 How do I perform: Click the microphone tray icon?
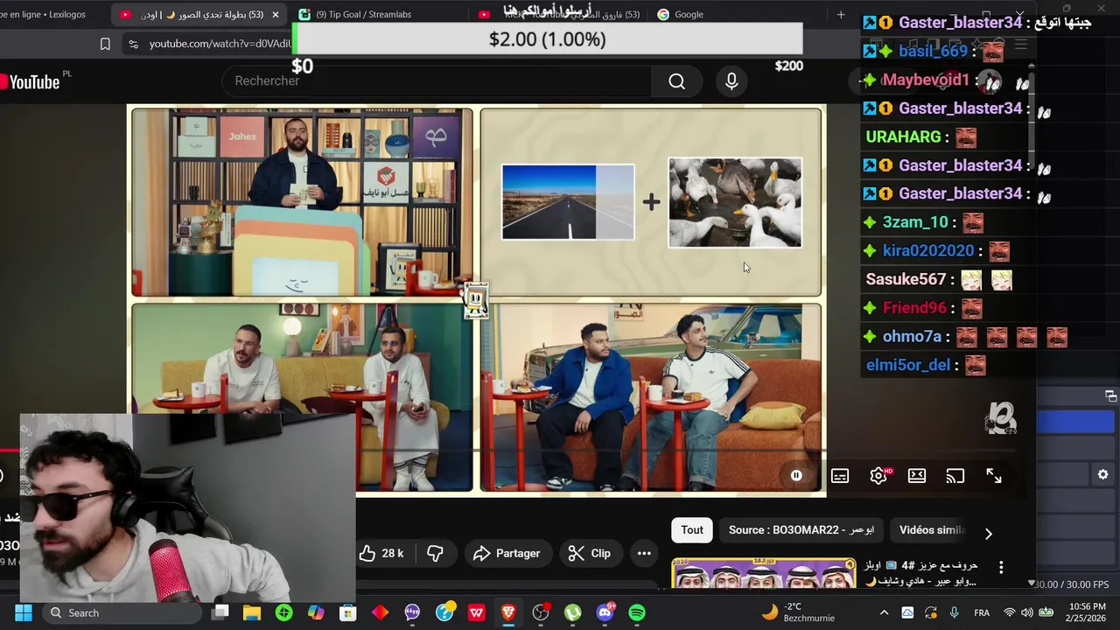[954, 612]
